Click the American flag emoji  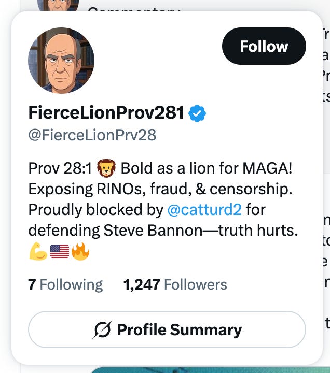point(59,252)
